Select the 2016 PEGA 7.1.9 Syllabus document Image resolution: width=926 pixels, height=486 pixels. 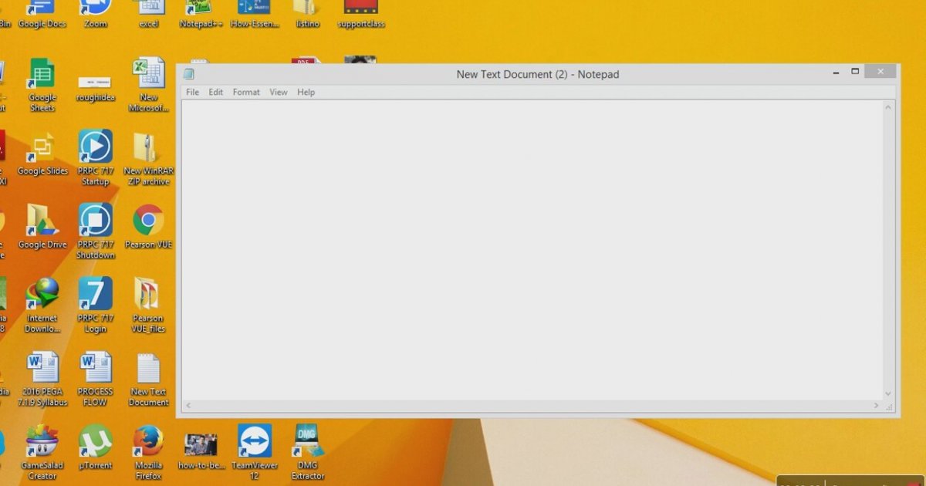coord(42,378)
